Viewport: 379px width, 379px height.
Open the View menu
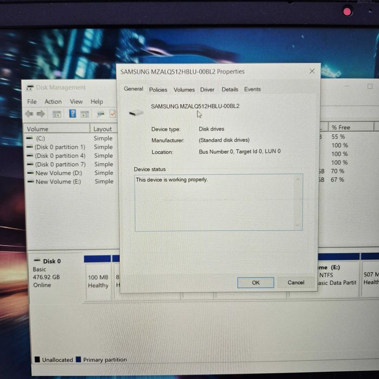[x=76, y=102]
